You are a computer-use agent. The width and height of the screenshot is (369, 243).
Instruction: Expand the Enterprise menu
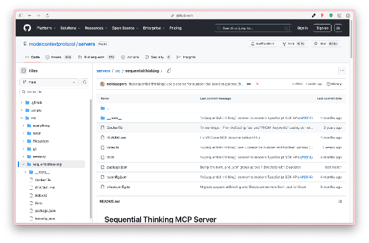coord(154,28)
